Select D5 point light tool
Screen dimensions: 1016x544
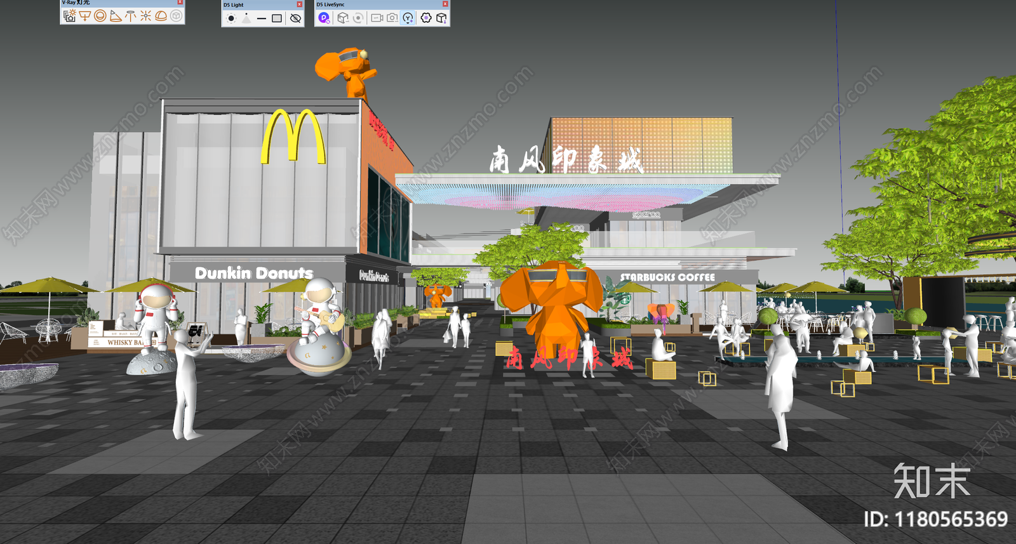point(232,18)
